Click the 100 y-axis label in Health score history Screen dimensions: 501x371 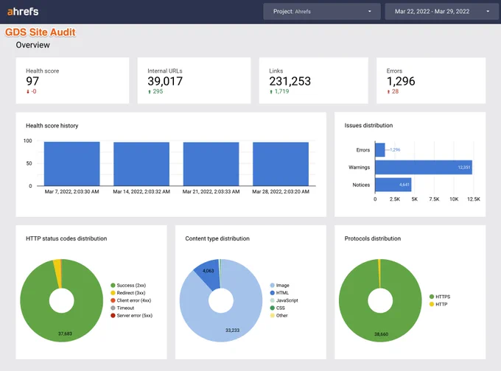coord(28,141)
